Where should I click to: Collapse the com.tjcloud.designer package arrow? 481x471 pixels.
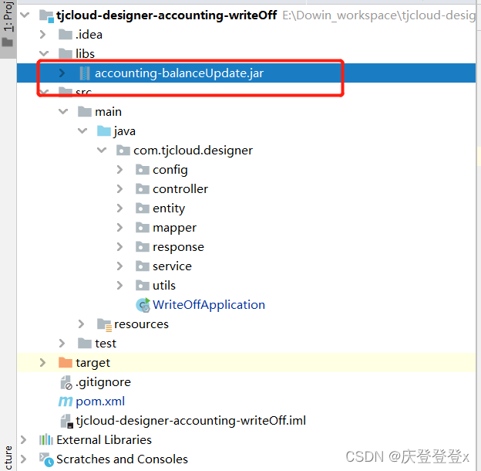(x=102, y=150)
